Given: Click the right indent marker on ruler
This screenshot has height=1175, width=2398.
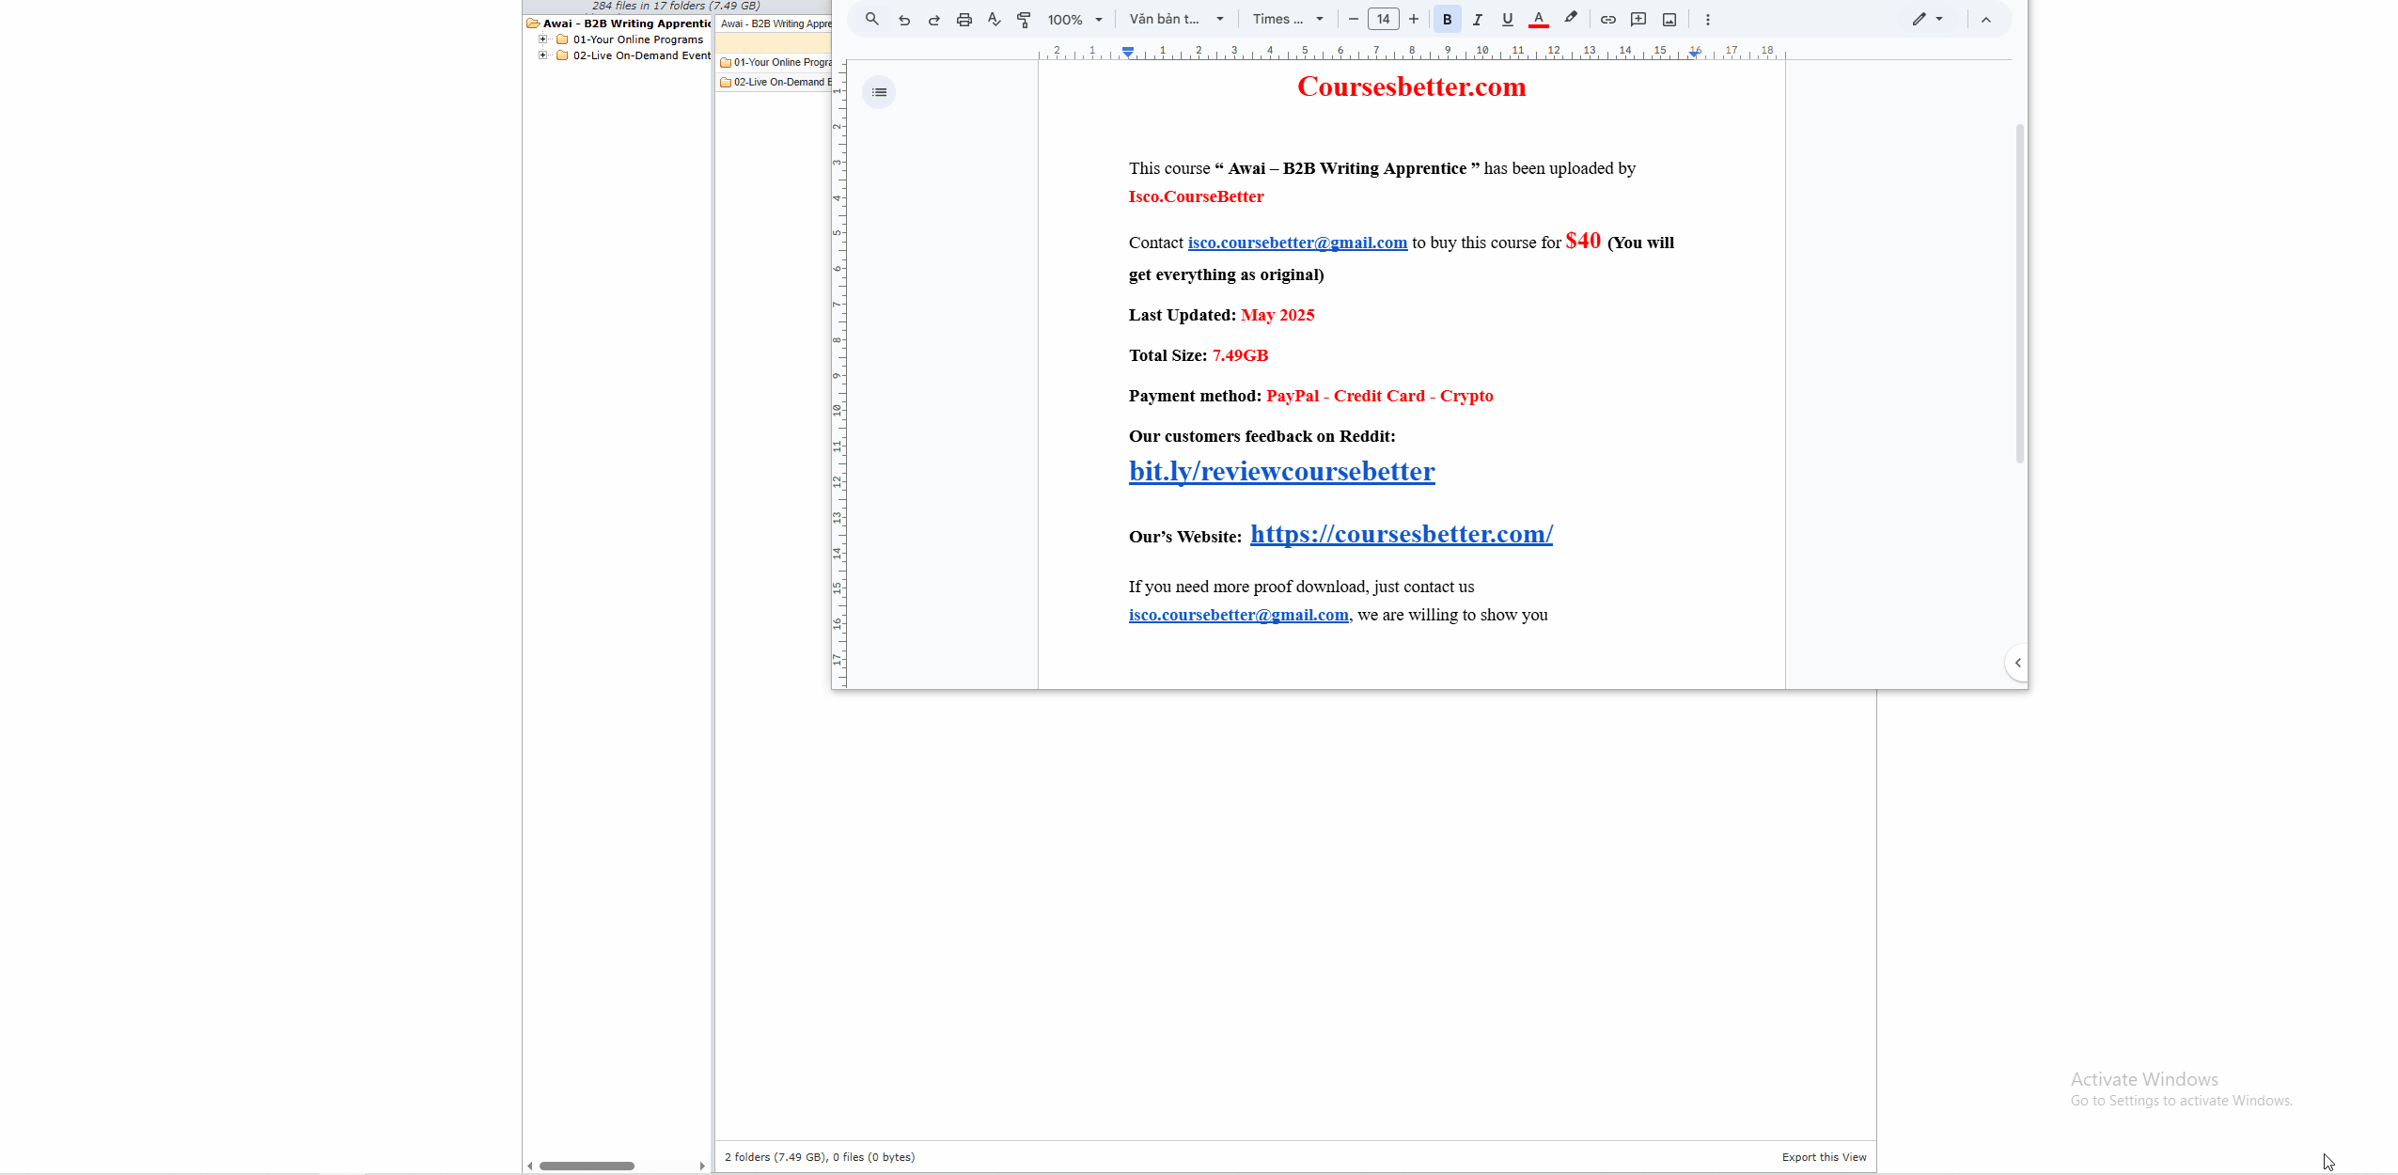Looking at the screenshot, I should point(1693,53).
